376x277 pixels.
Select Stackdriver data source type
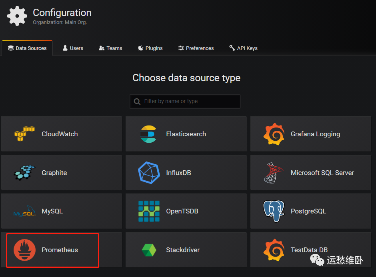(186, 250)
